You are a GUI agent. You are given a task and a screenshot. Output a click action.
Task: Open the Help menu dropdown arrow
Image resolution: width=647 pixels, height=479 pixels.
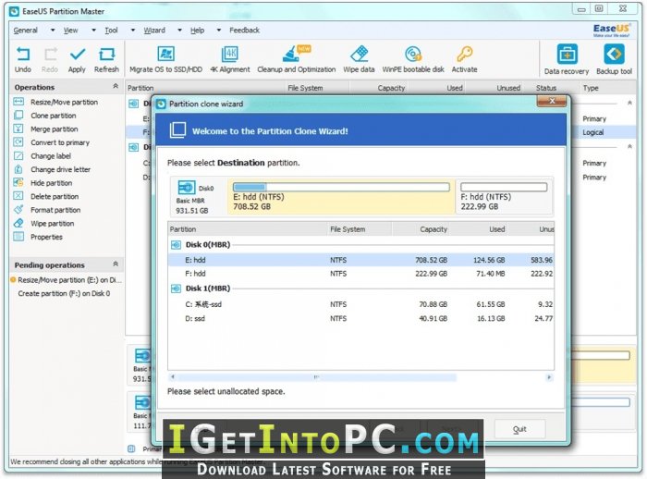(219, 31)
